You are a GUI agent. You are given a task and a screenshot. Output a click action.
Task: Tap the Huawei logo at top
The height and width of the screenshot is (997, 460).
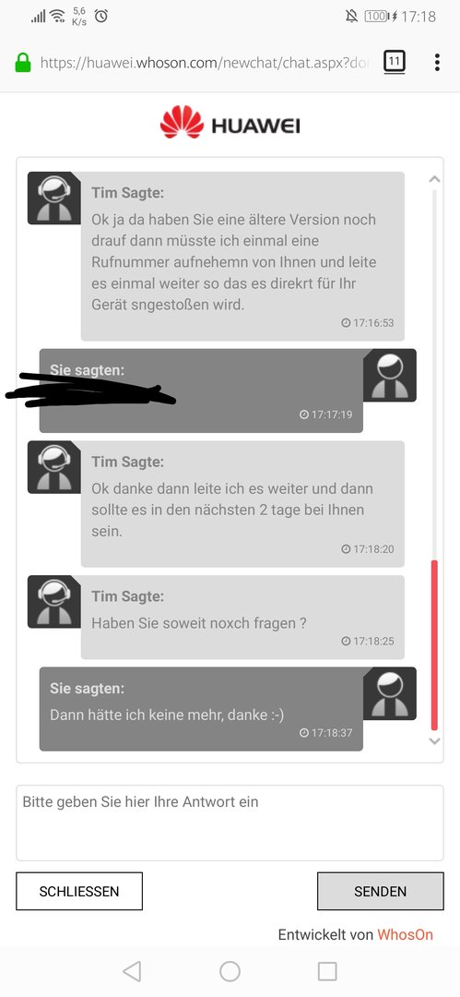click(x=230, y=123)
